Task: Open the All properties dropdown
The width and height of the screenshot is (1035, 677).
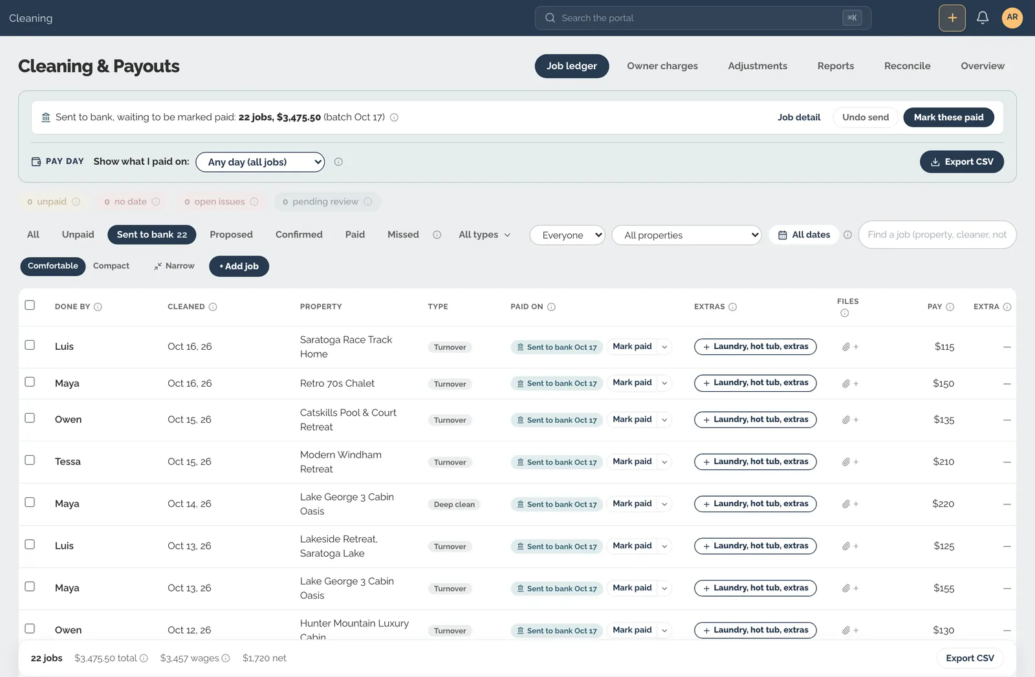Action: (x=686, y=235)
